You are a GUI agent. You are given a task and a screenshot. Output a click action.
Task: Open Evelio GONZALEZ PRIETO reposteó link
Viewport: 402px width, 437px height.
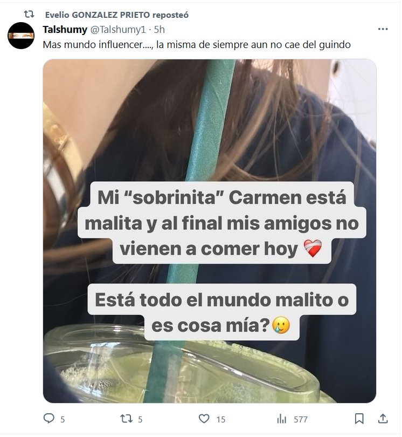point(117,15)
